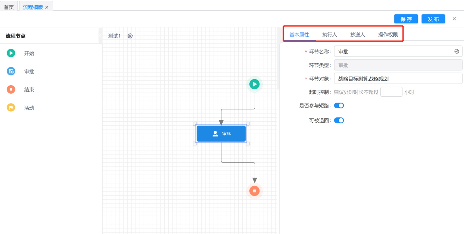Viewport: 464px width, 234px height.
Task: Toggle the 是否参与短路 switch
Action: 339,106
